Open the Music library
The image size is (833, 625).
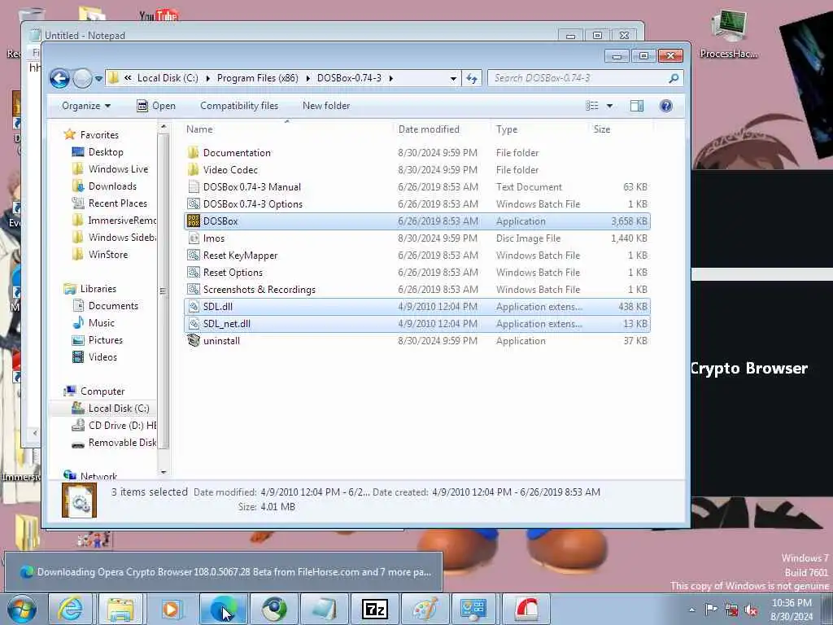[101, 322]
